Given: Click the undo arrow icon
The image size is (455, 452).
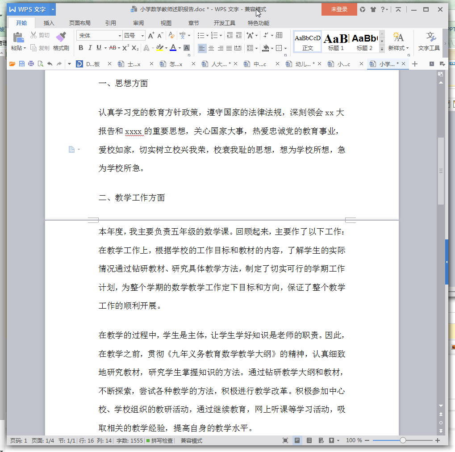Looking at the screenshot, I should (50, 64).
